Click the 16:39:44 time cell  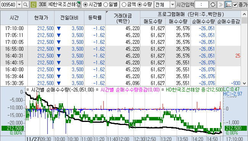(x=14, y=77)
